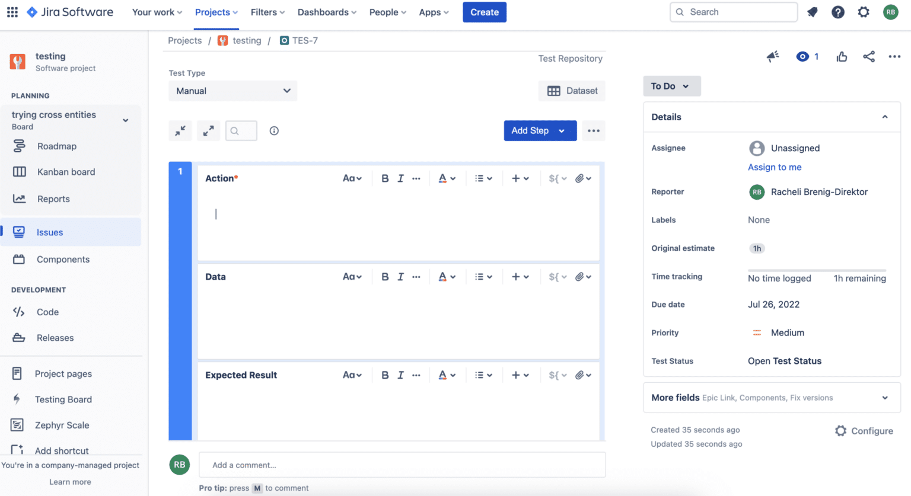Open the To Do status dropdown

671,86
